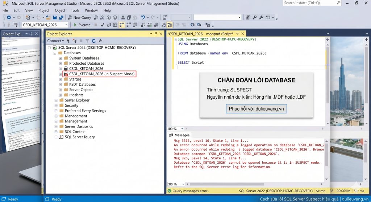
Task: Select the SQL Server Iquery node
Action: (79, 137)
